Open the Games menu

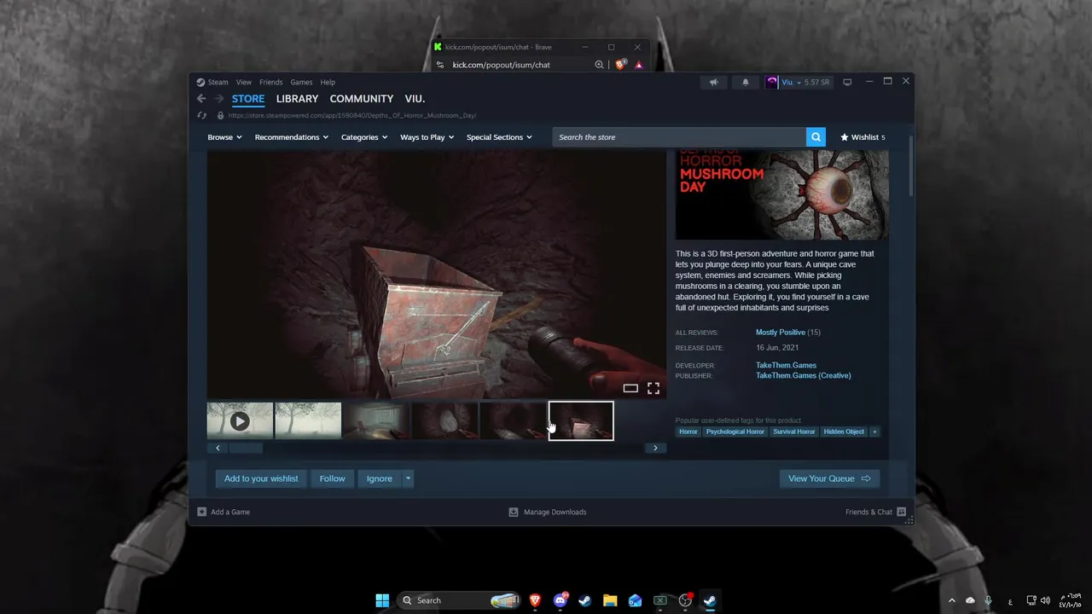(x=301, y=82)
